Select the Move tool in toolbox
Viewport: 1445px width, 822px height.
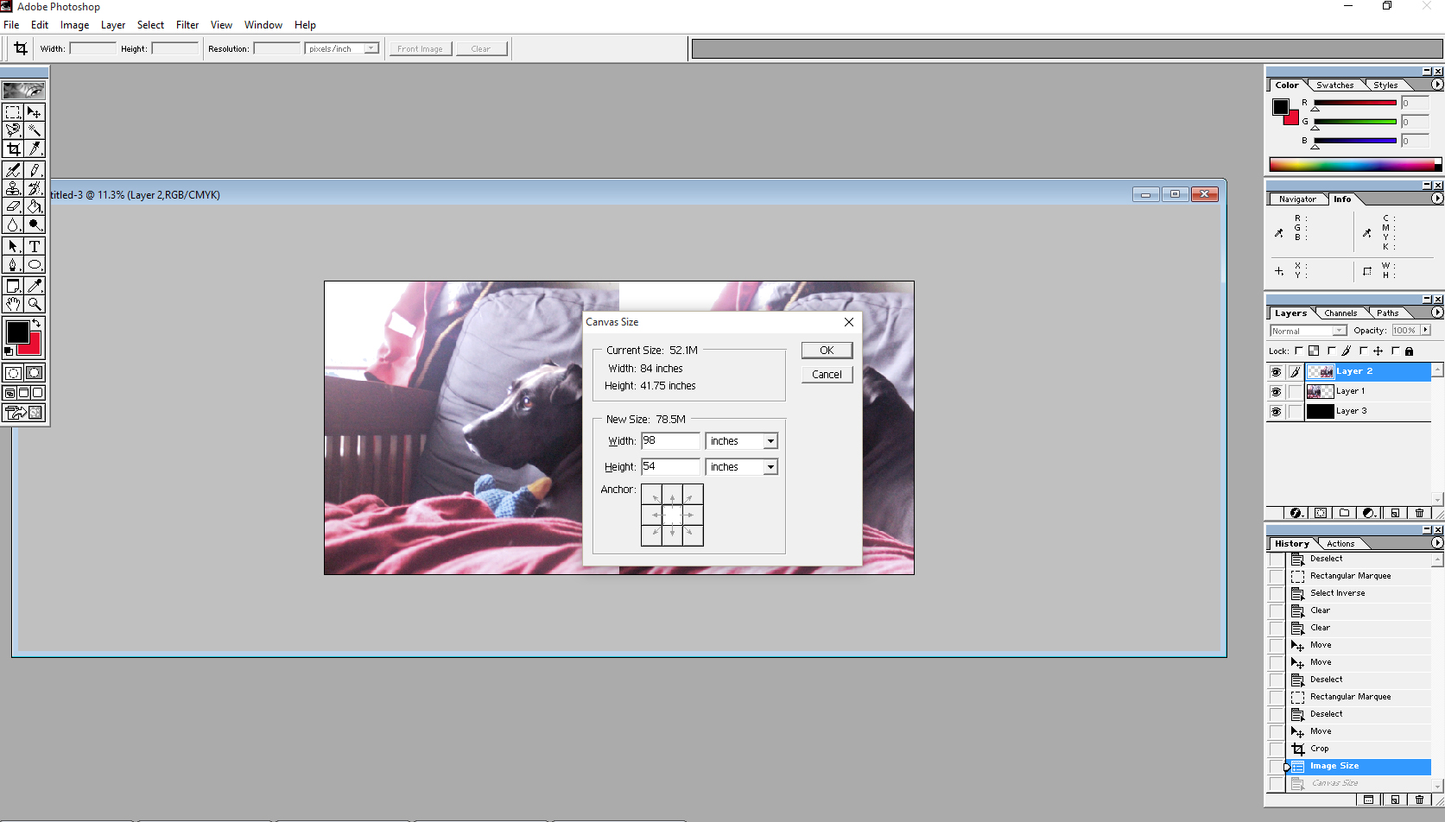pos(35,112)
